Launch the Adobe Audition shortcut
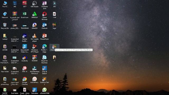 [25, 38]
